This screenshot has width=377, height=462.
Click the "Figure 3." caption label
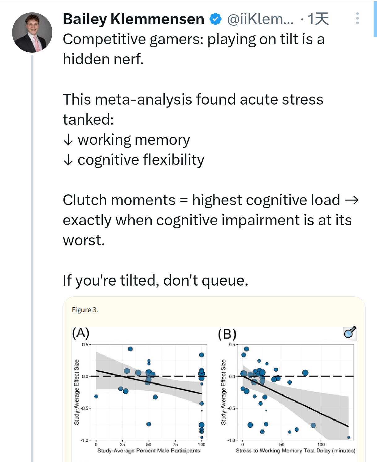click(x=85, y=310)
